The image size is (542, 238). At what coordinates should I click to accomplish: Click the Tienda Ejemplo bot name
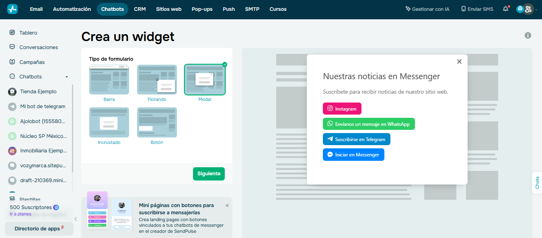click(x=39, y=92)
